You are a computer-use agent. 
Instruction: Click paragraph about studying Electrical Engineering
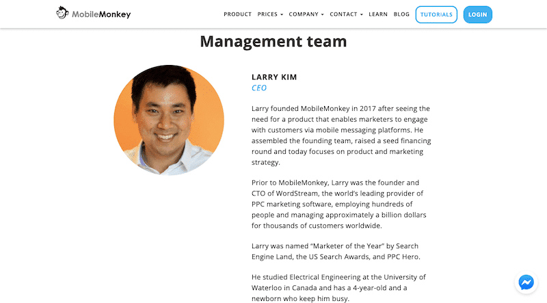(338, 288)
